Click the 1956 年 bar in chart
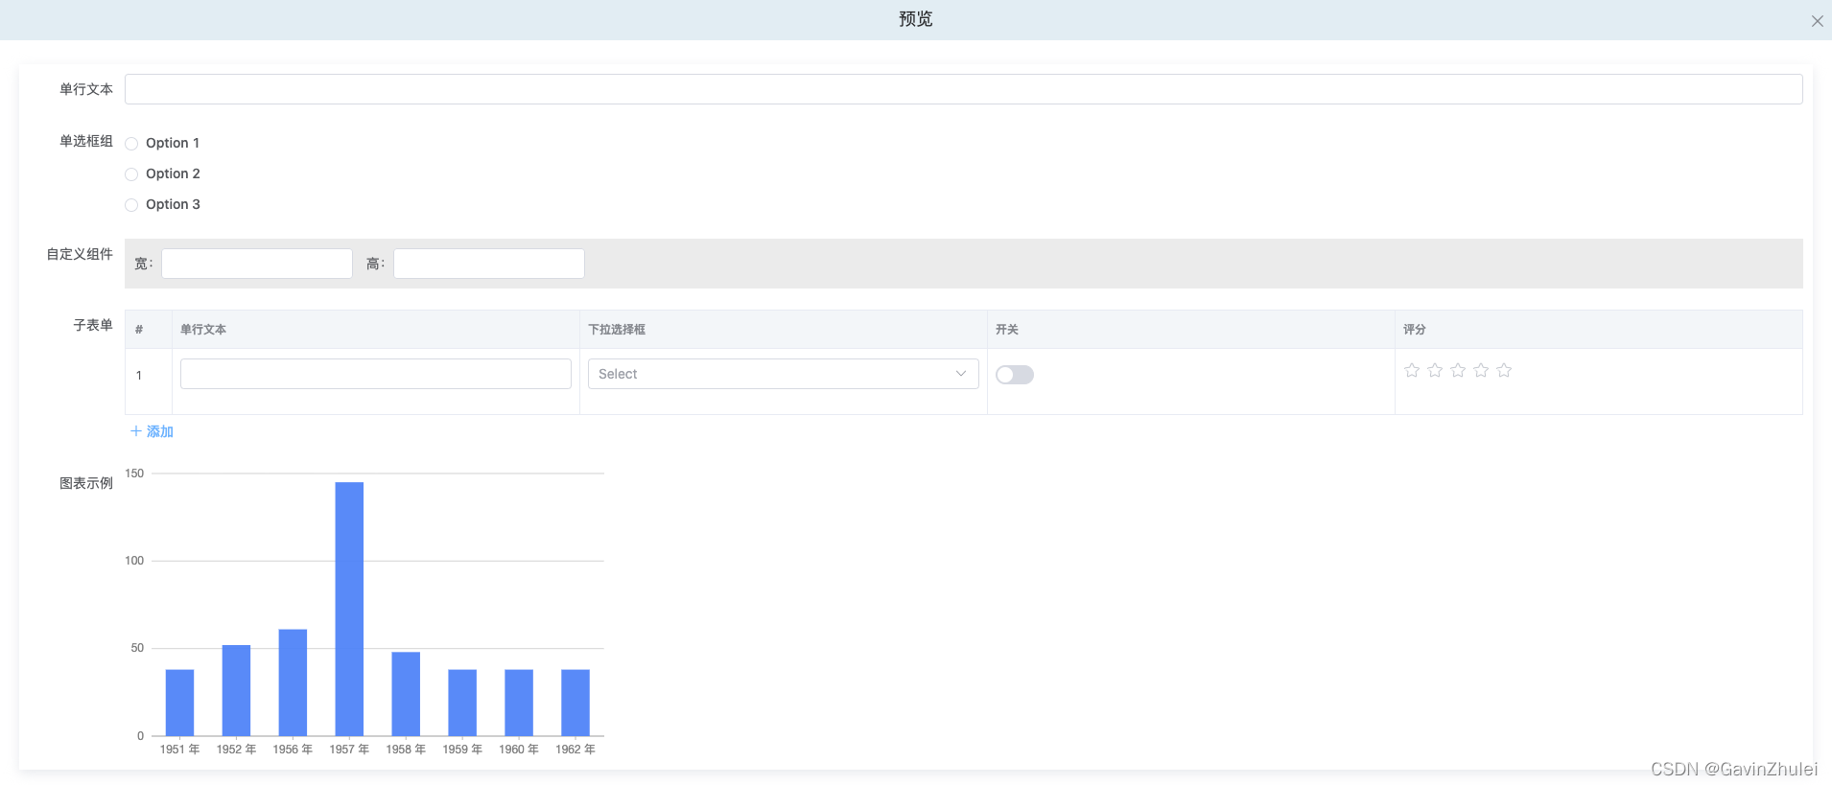Screen dimensions: 1832x785 (293, 682)
